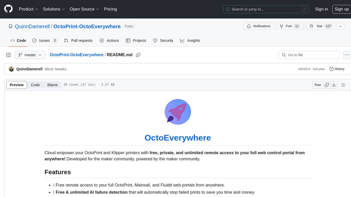Switch to the Insights tab
Screen dimensions: 351x197
(190, 40)
